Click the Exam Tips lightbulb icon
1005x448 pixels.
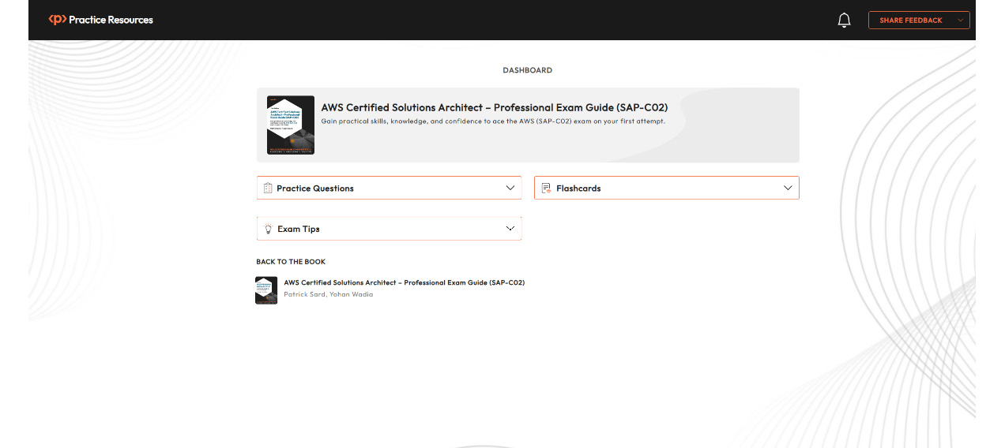[268, 229]
